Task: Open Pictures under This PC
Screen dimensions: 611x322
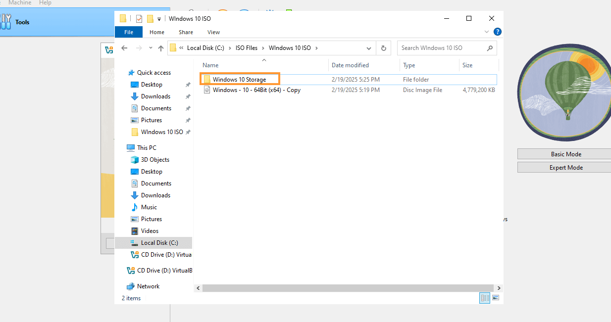Action: (152, 219)
